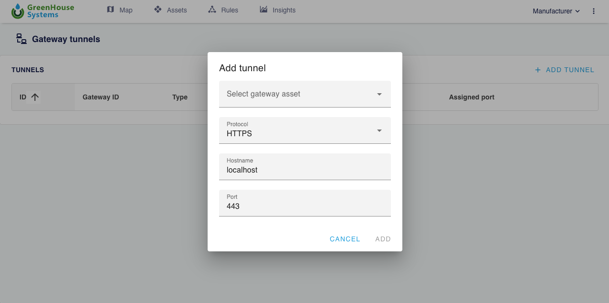The width and height of the screenshot is (609, 303).
Task: Toggle the ID column sort arrow
Action: [x=36, y=97]
